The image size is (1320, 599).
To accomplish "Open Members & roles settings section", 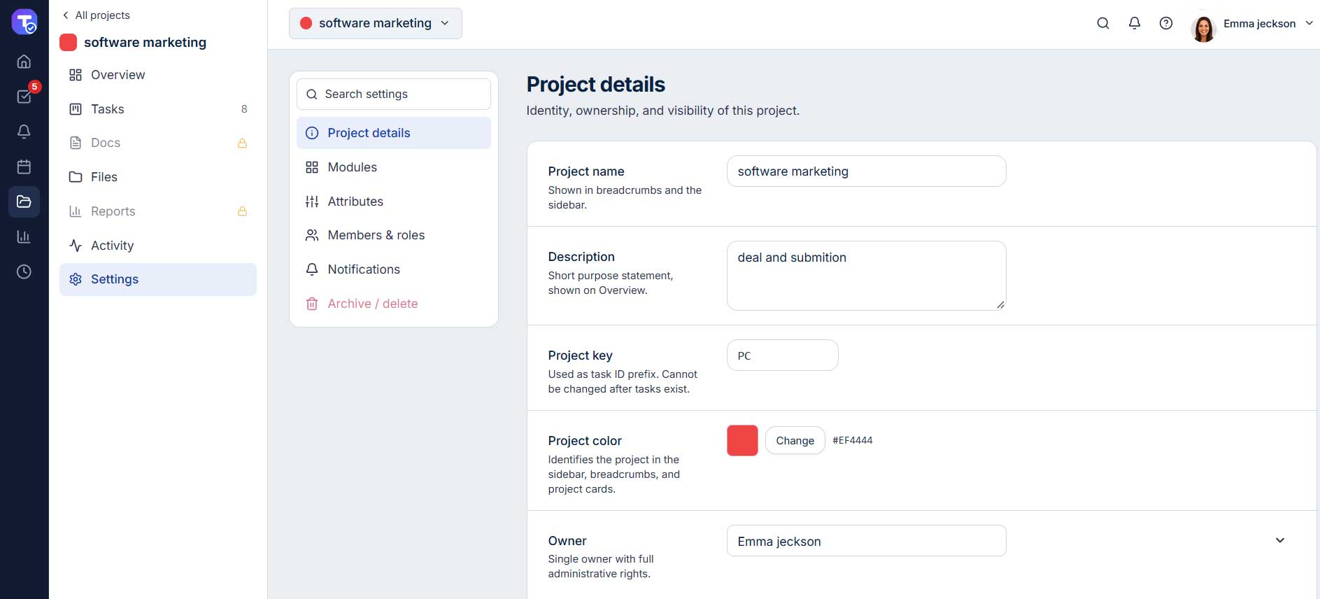I will [x=394, y=235].
